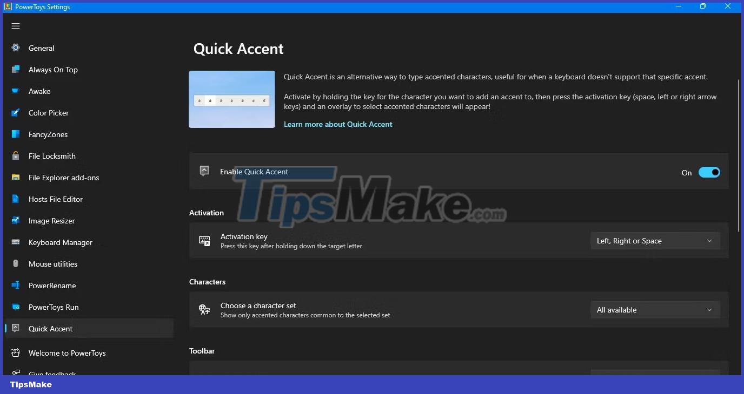The width and height of the screenshot is (744, 394).
Task: Select the Awake utility icon
Action: pyautogui.click(x=16, y=91)
